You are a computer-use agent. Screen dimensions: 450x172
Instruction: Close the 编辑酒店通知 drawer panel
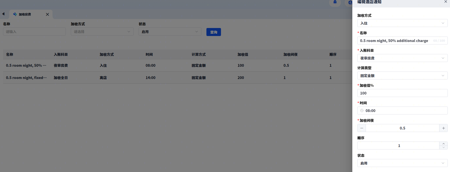pos(445,2)
